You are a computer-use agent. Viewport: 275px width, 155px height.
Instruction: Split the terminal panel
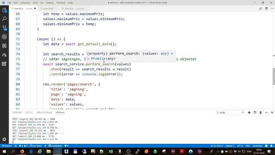coord(255,112)
